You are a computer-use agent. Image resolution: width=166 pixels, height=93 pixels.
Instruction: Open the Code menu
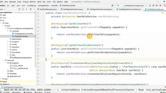(19, 2)
